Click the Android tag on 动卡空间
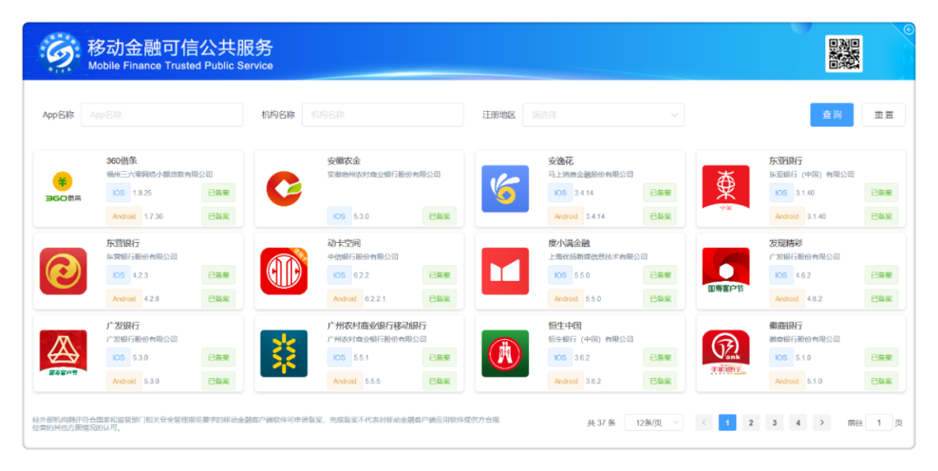 tap(345, 299)
